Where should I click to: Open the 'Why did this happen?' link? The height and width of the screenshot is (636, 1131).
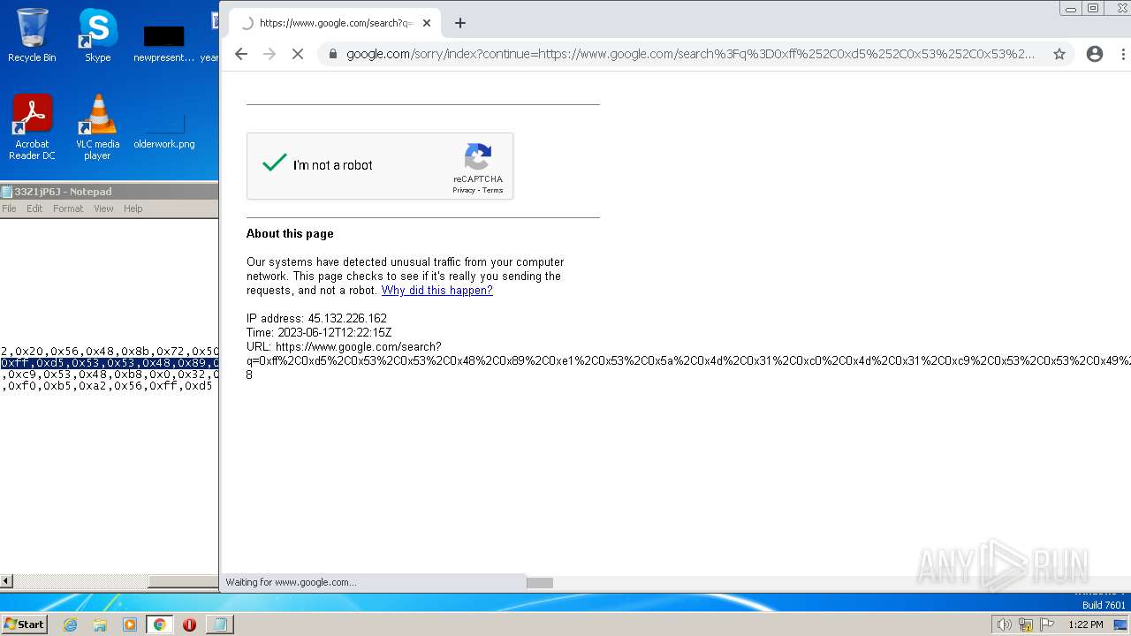tap(437, 291)
